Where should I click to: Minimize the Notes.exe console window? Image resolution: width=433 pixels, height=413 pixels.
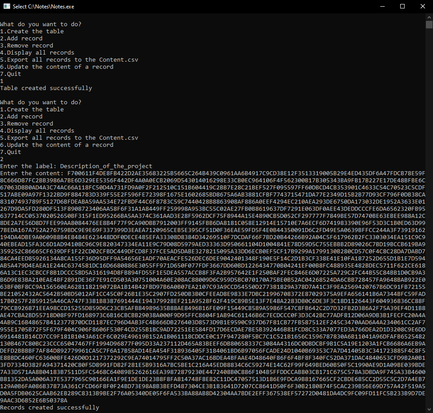click(382, 6)
